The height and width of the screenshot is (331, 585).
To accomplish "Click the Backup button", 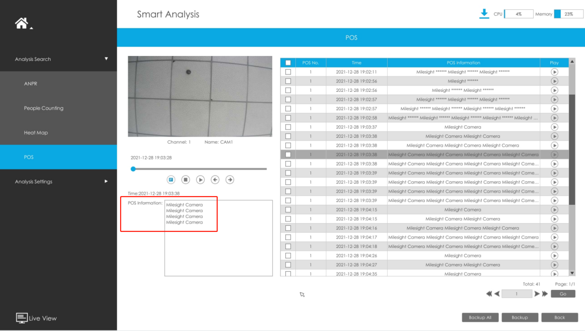I will [520, 317].
